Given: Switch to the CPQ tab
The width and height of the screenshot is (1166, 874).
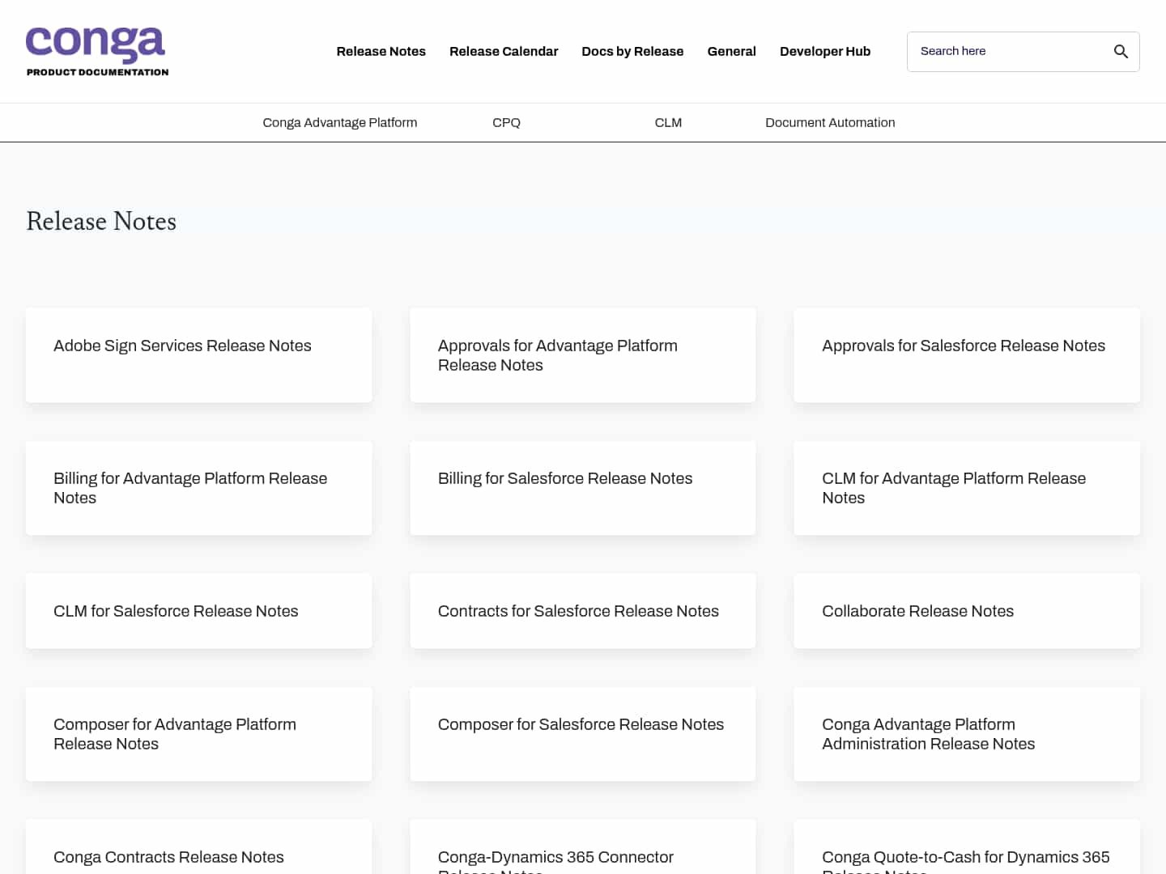Looking at the screenshot, I should (506, 122).
